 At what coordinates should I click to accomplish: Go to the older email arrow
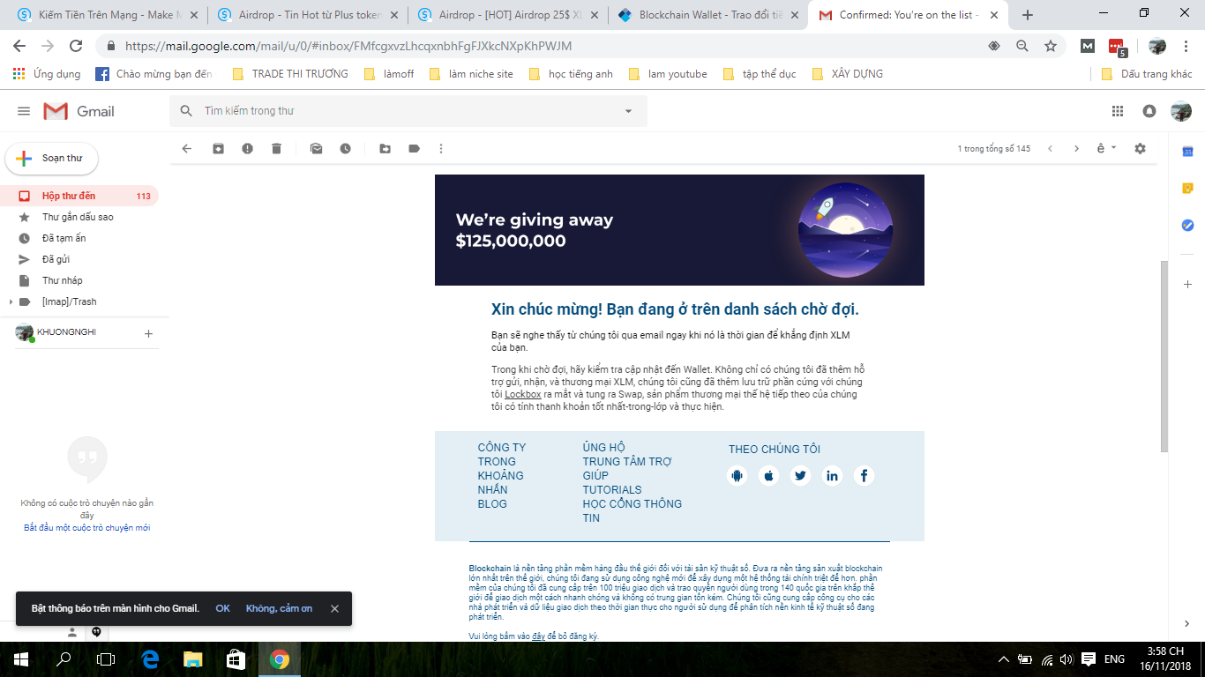point(1076,149)
